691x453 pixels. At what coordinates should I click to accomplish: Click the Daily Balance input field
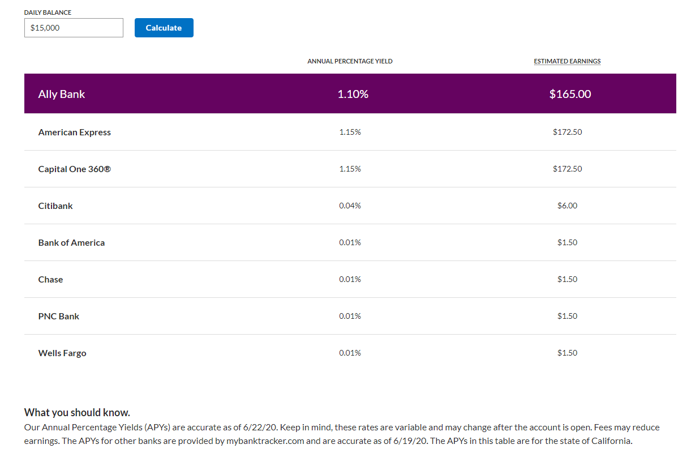(74, 28)
